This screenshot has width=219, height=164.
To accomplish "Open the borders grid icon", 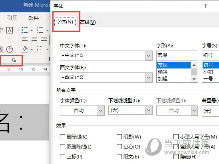I will point(40,49).
